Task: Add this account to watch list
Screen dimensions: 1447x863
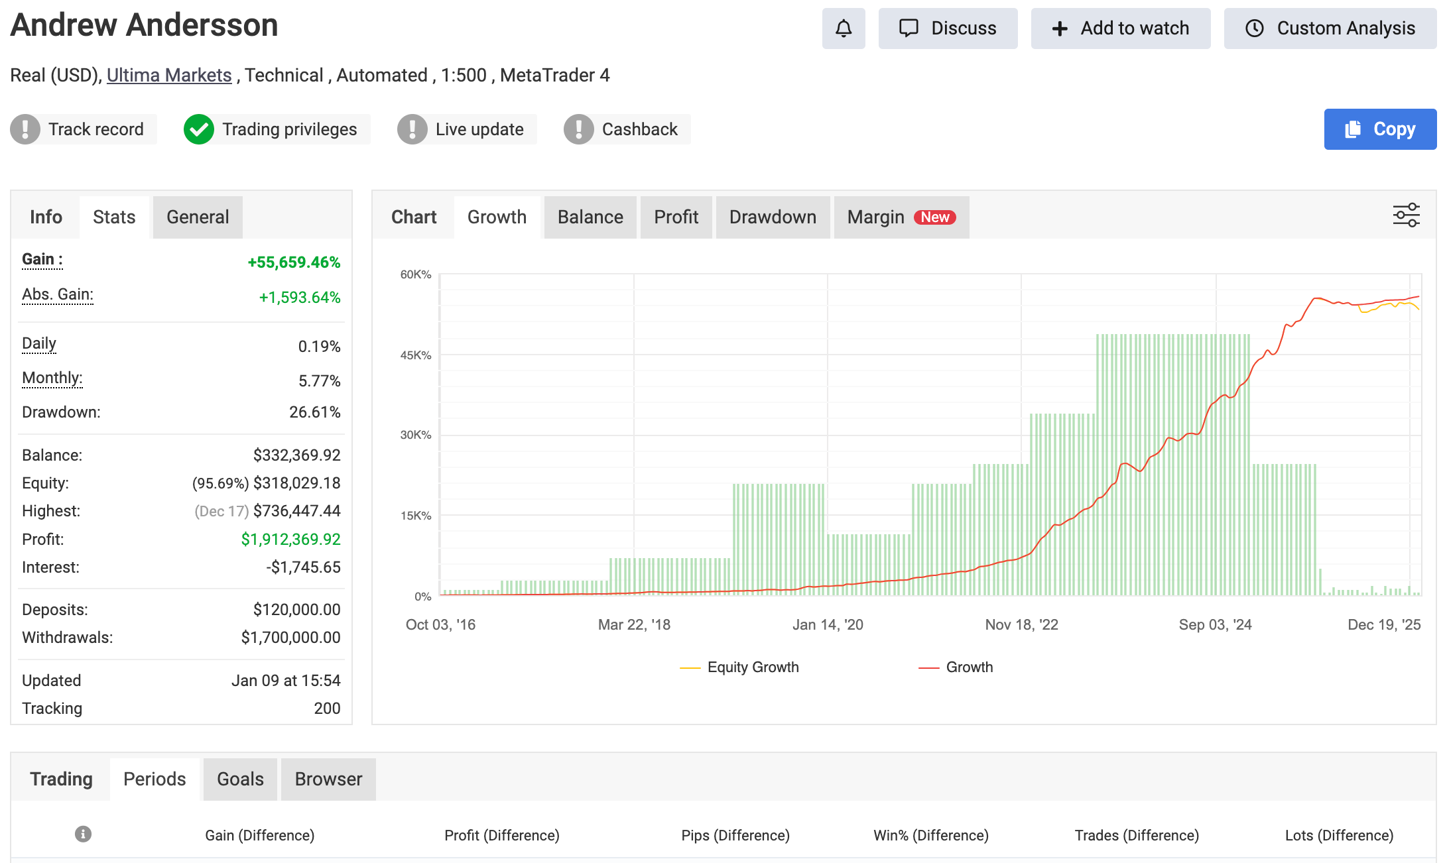Action: [1121, 29]
